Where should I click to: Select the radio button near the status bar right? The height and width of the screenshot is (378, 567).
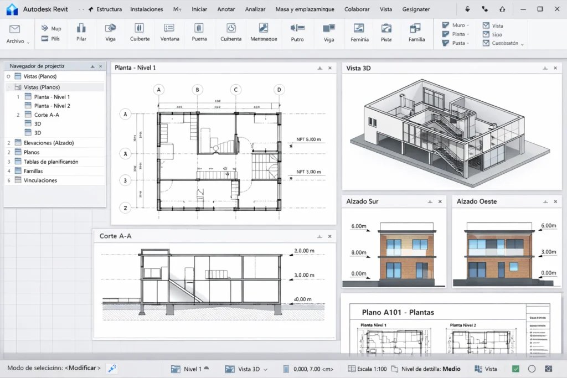532,369
